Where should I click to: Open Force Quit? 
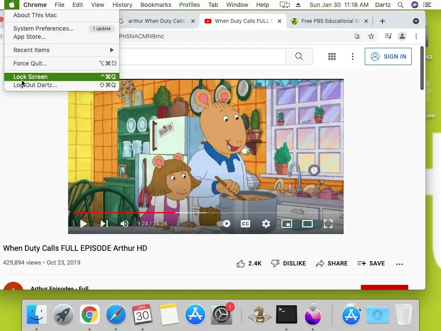click(62, 63)
